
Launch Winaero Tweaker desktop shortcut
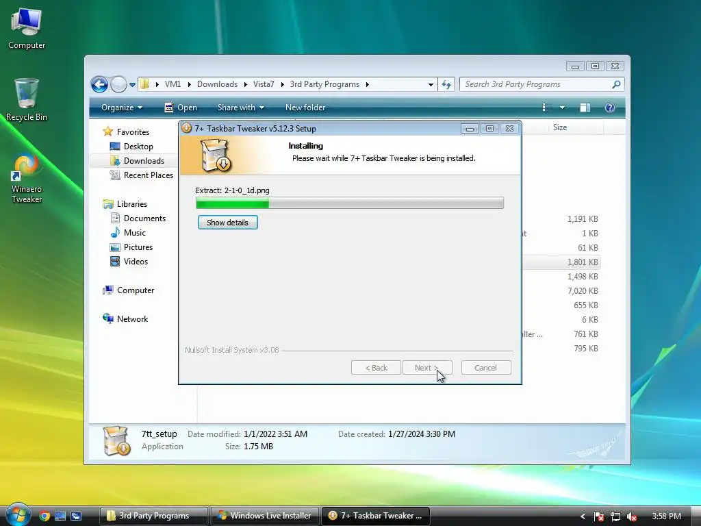coord(27,179)
